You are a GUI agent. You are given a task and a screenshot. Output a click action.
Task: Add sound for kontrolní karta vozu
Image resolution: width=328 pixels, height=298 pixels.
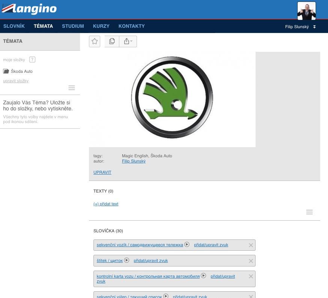pos(223,276)
